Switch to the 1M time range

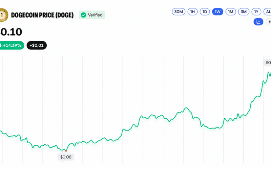(x=231, y=12)
